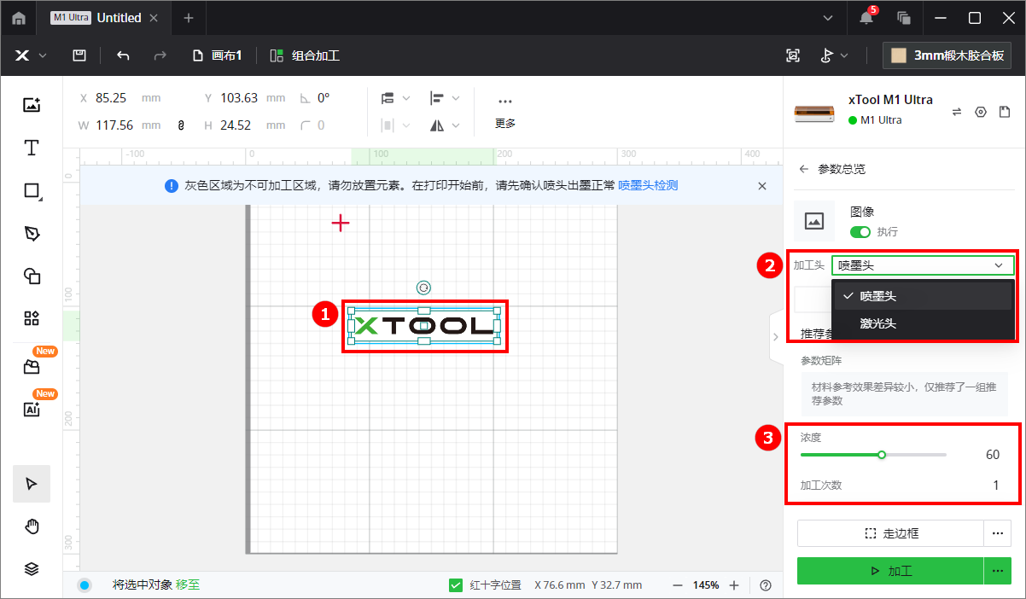Open the layers panel
This screenshot has width=1026, height=599.
pyautogui.click(x=32, y=569)
